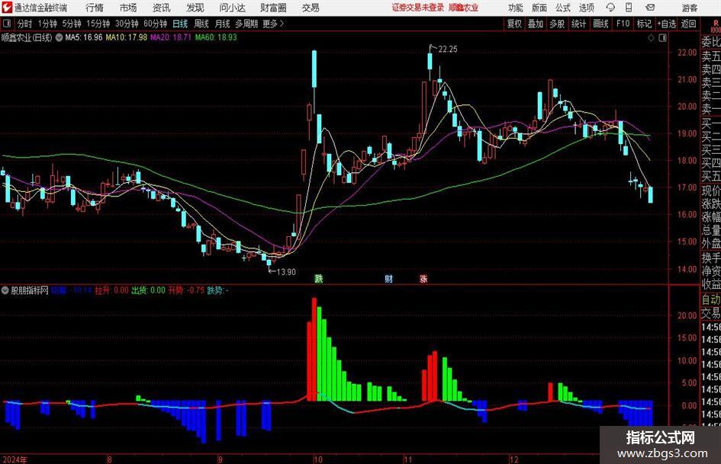Open the 问小达 menu
The width and height of the screenshot is (721, 464).
click(232, 8)
